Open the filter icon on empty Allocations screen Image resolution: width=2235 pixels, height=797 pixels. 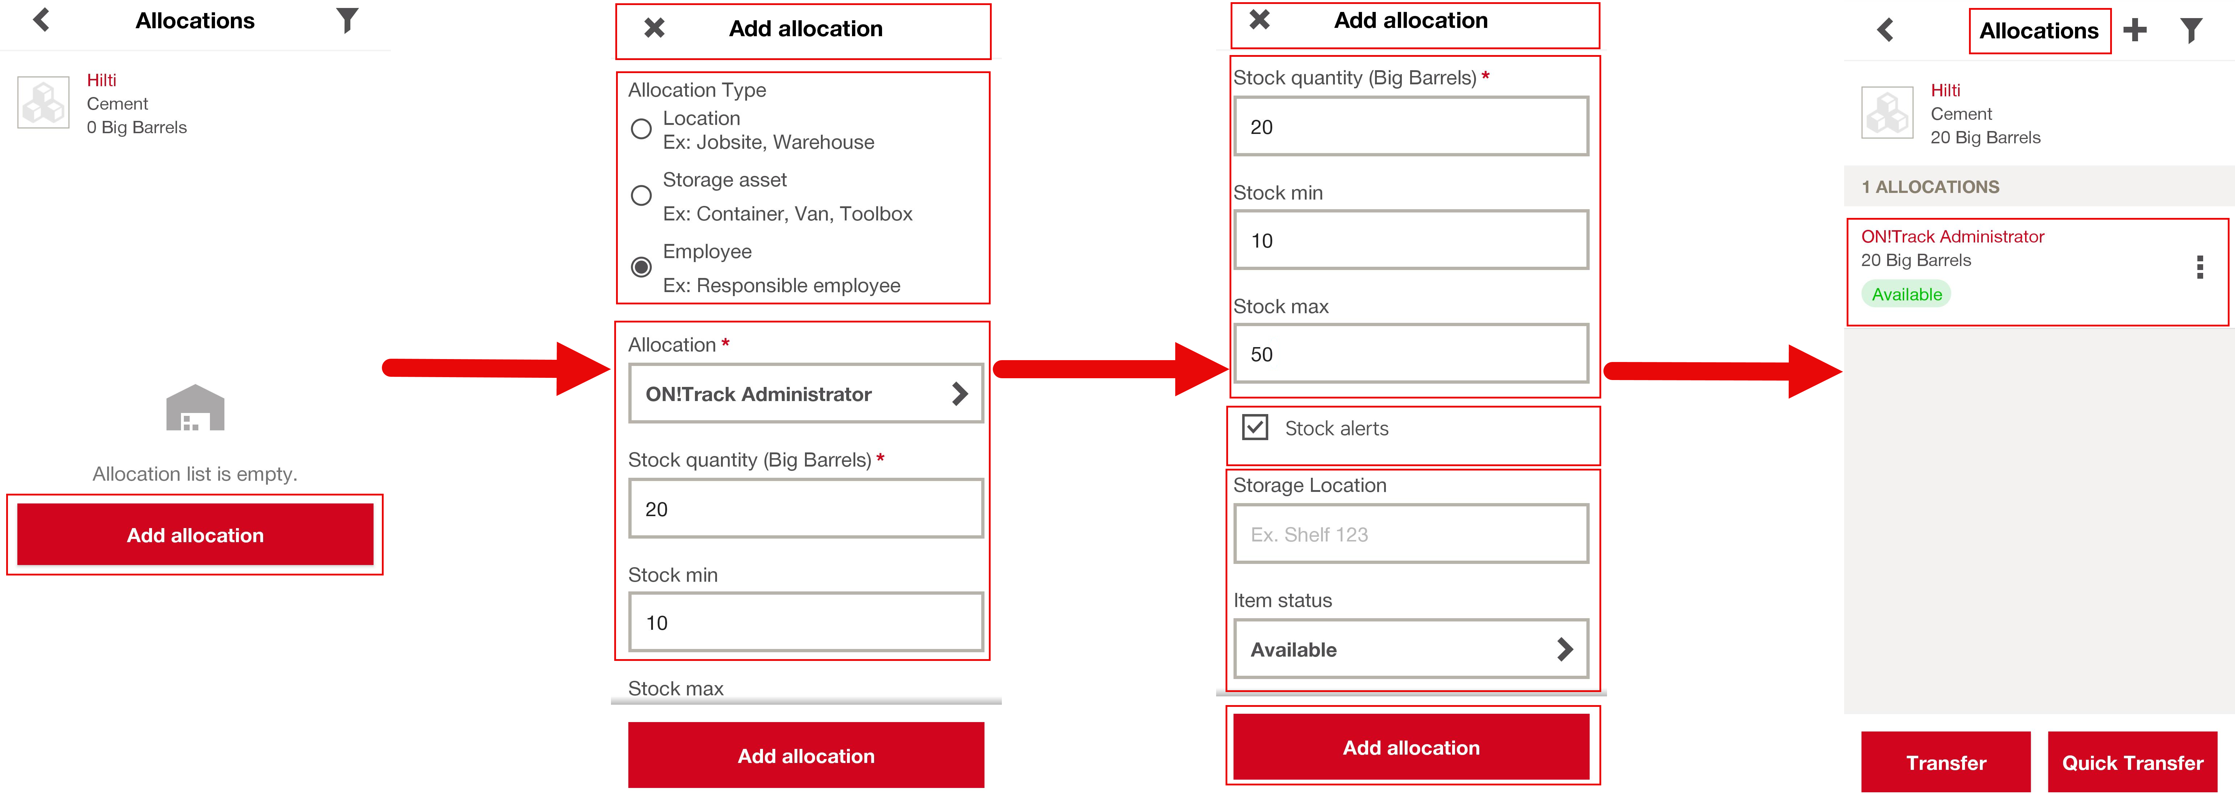(347, 20)
